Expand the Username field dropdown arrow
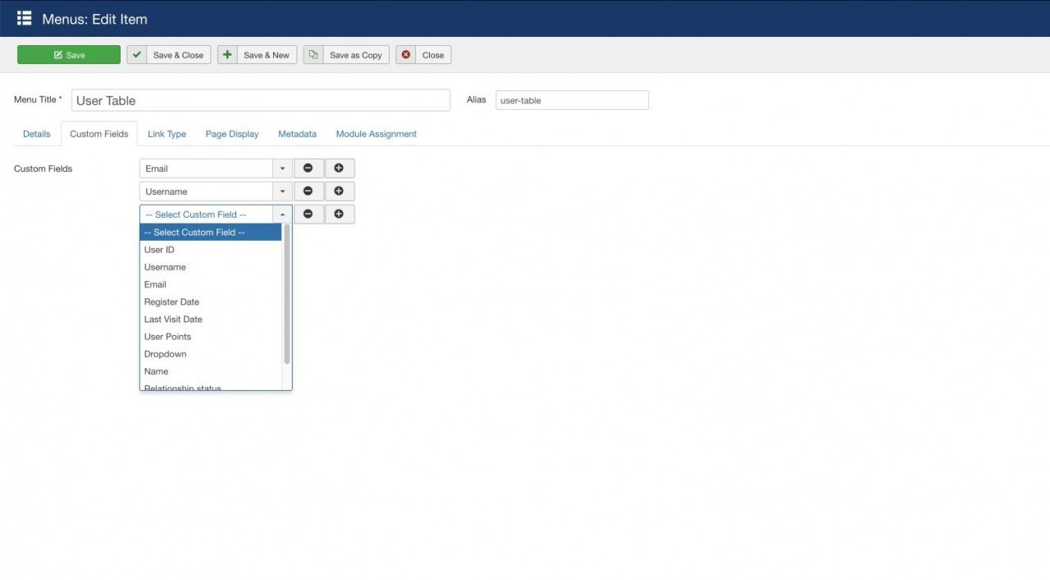 click(x=282, y=192)
